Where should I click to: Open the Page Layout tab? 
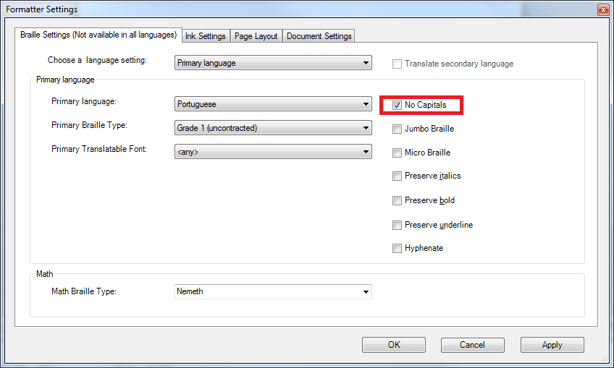(256, 36)
